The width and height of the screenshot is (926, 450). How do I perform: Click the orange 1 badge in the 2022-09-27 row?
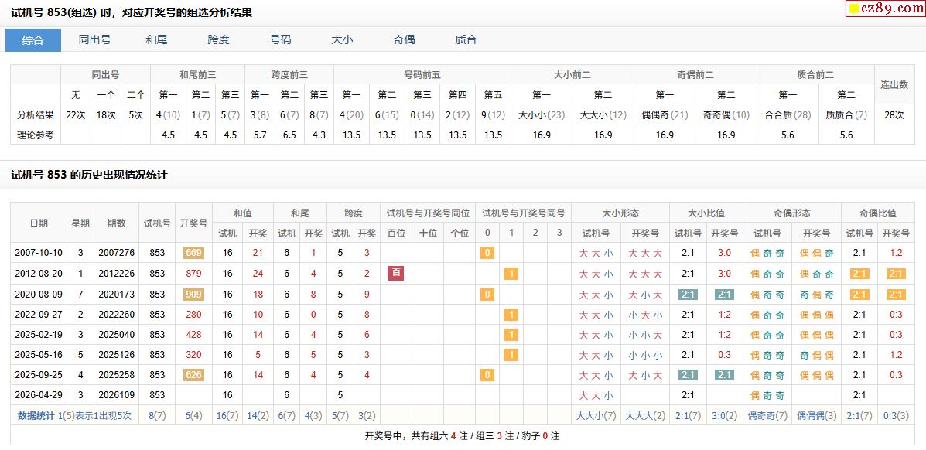pyautogui.click(x=511, y=315)
